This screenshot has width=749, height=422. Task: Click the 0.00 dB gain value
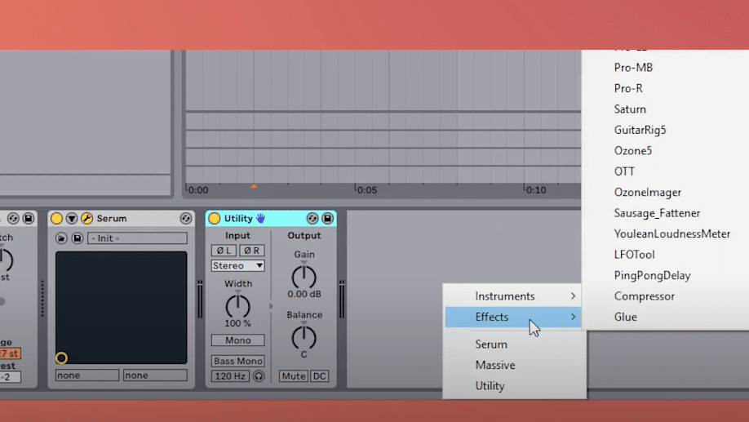304,294
